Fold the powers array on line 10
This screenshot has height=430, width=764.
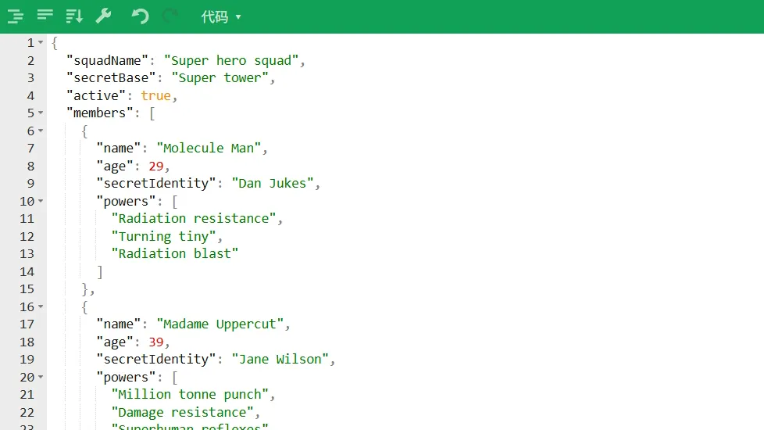[x=41, y=201]
